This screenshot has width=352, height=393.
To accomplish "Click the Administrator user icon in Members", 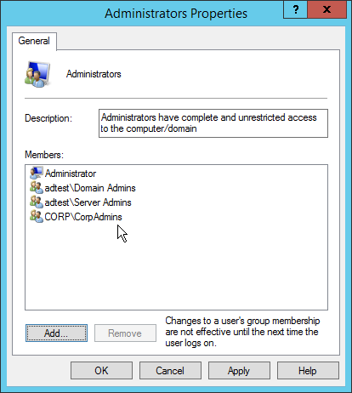I will (37, 173).
